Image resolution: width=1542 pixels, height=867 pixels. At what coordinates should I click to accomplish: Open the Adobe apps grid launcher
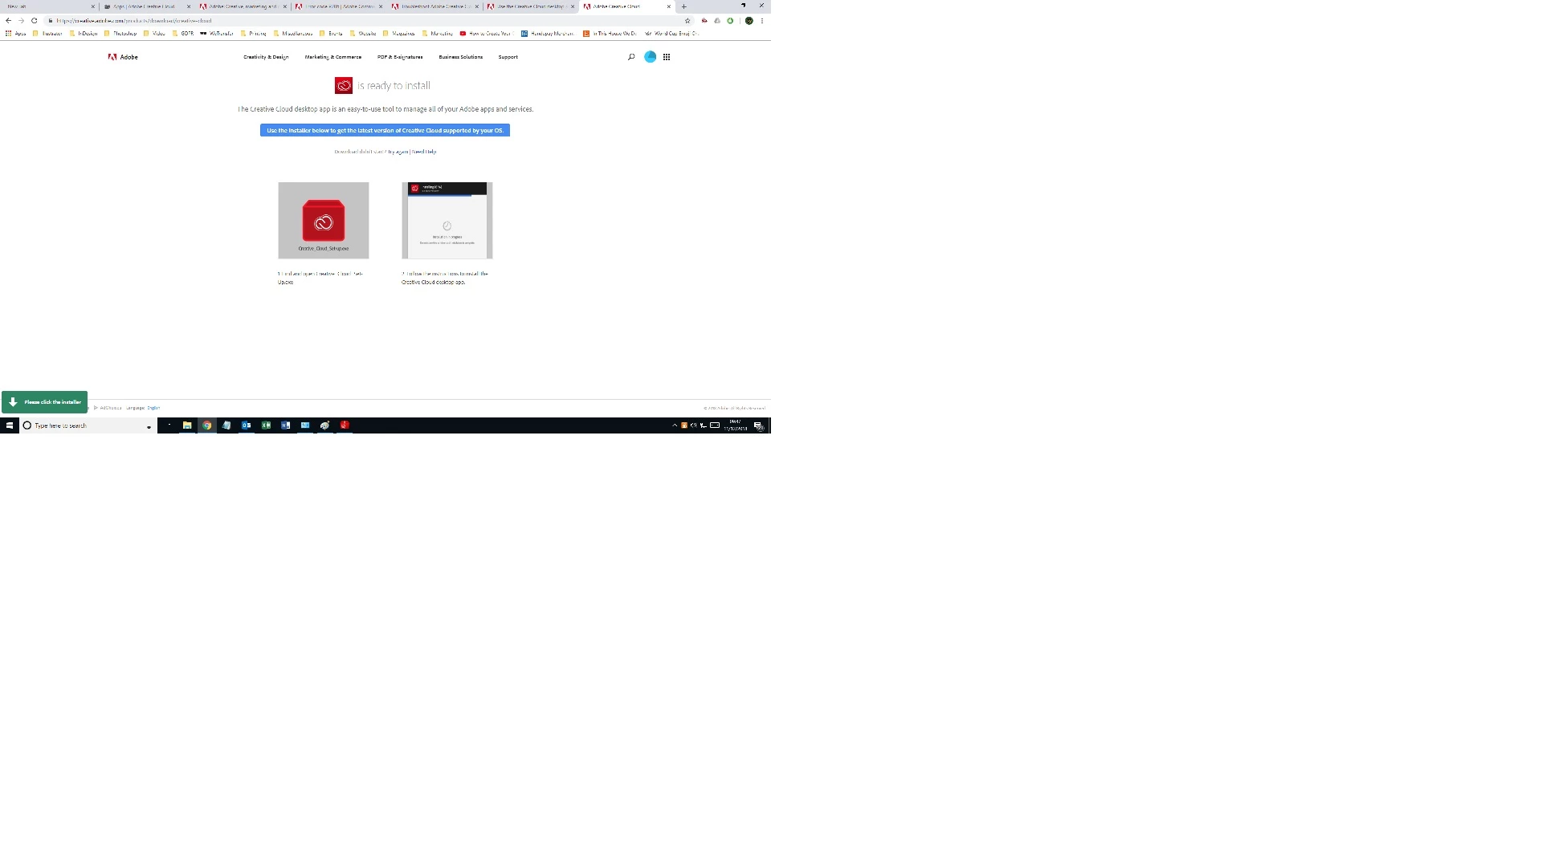[x=667, y=57]
